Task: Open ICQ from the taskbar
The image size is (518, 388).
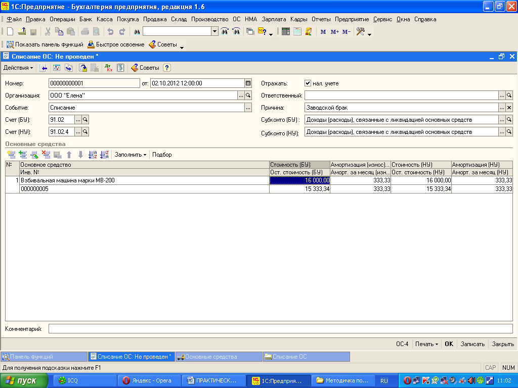Action: click(84, 380)
